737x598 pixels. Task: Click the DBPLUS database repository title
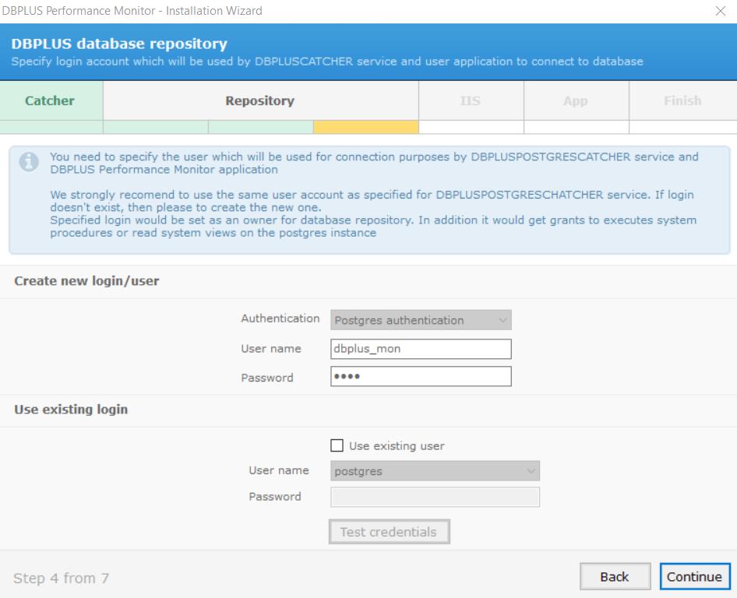119,44
